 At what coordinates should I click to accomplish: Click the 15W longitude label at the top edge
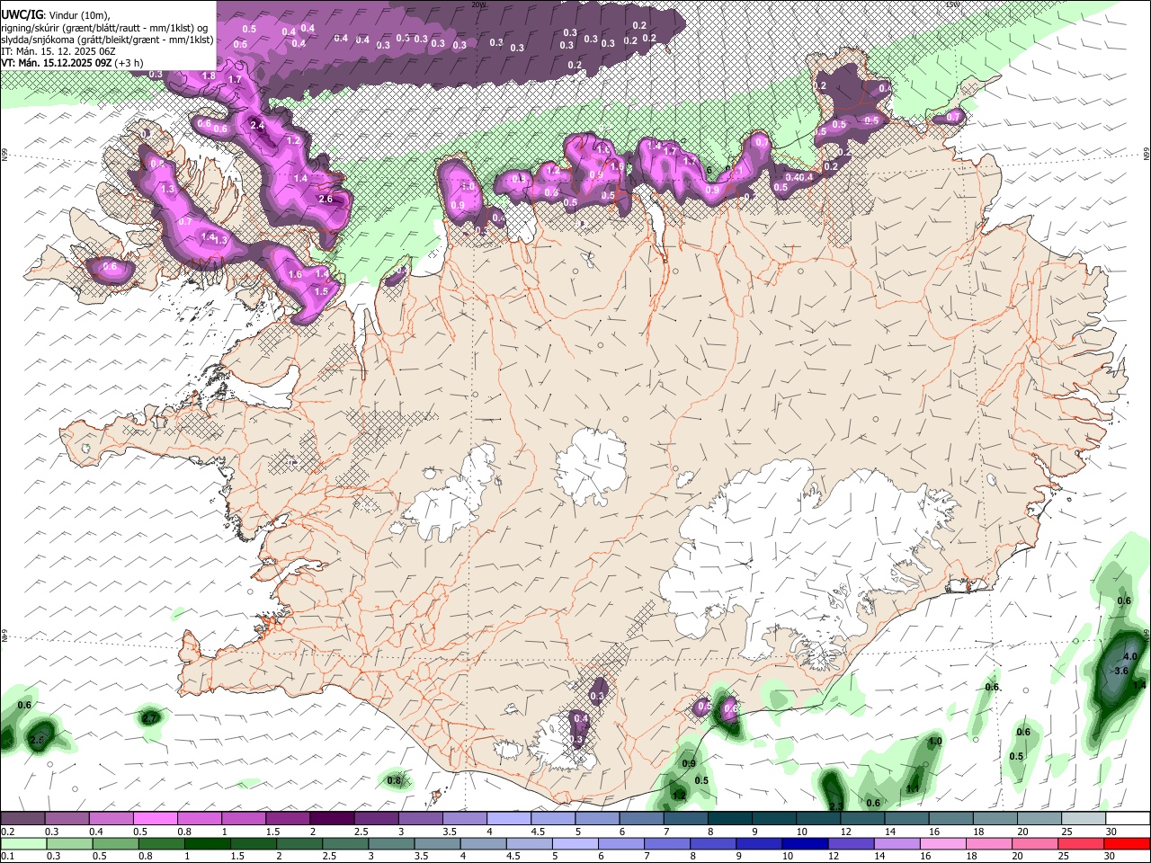(x=953, y=4)
